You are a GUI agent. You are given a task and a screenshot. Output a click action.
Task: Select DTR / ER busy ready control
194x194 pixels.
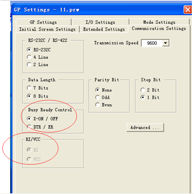[x=40, y=127]
